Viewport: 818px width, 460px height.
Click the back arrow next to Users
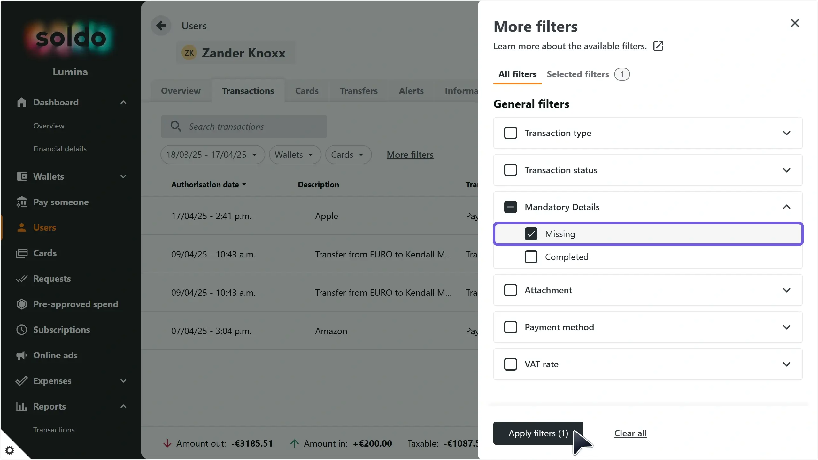coord(161,26)
